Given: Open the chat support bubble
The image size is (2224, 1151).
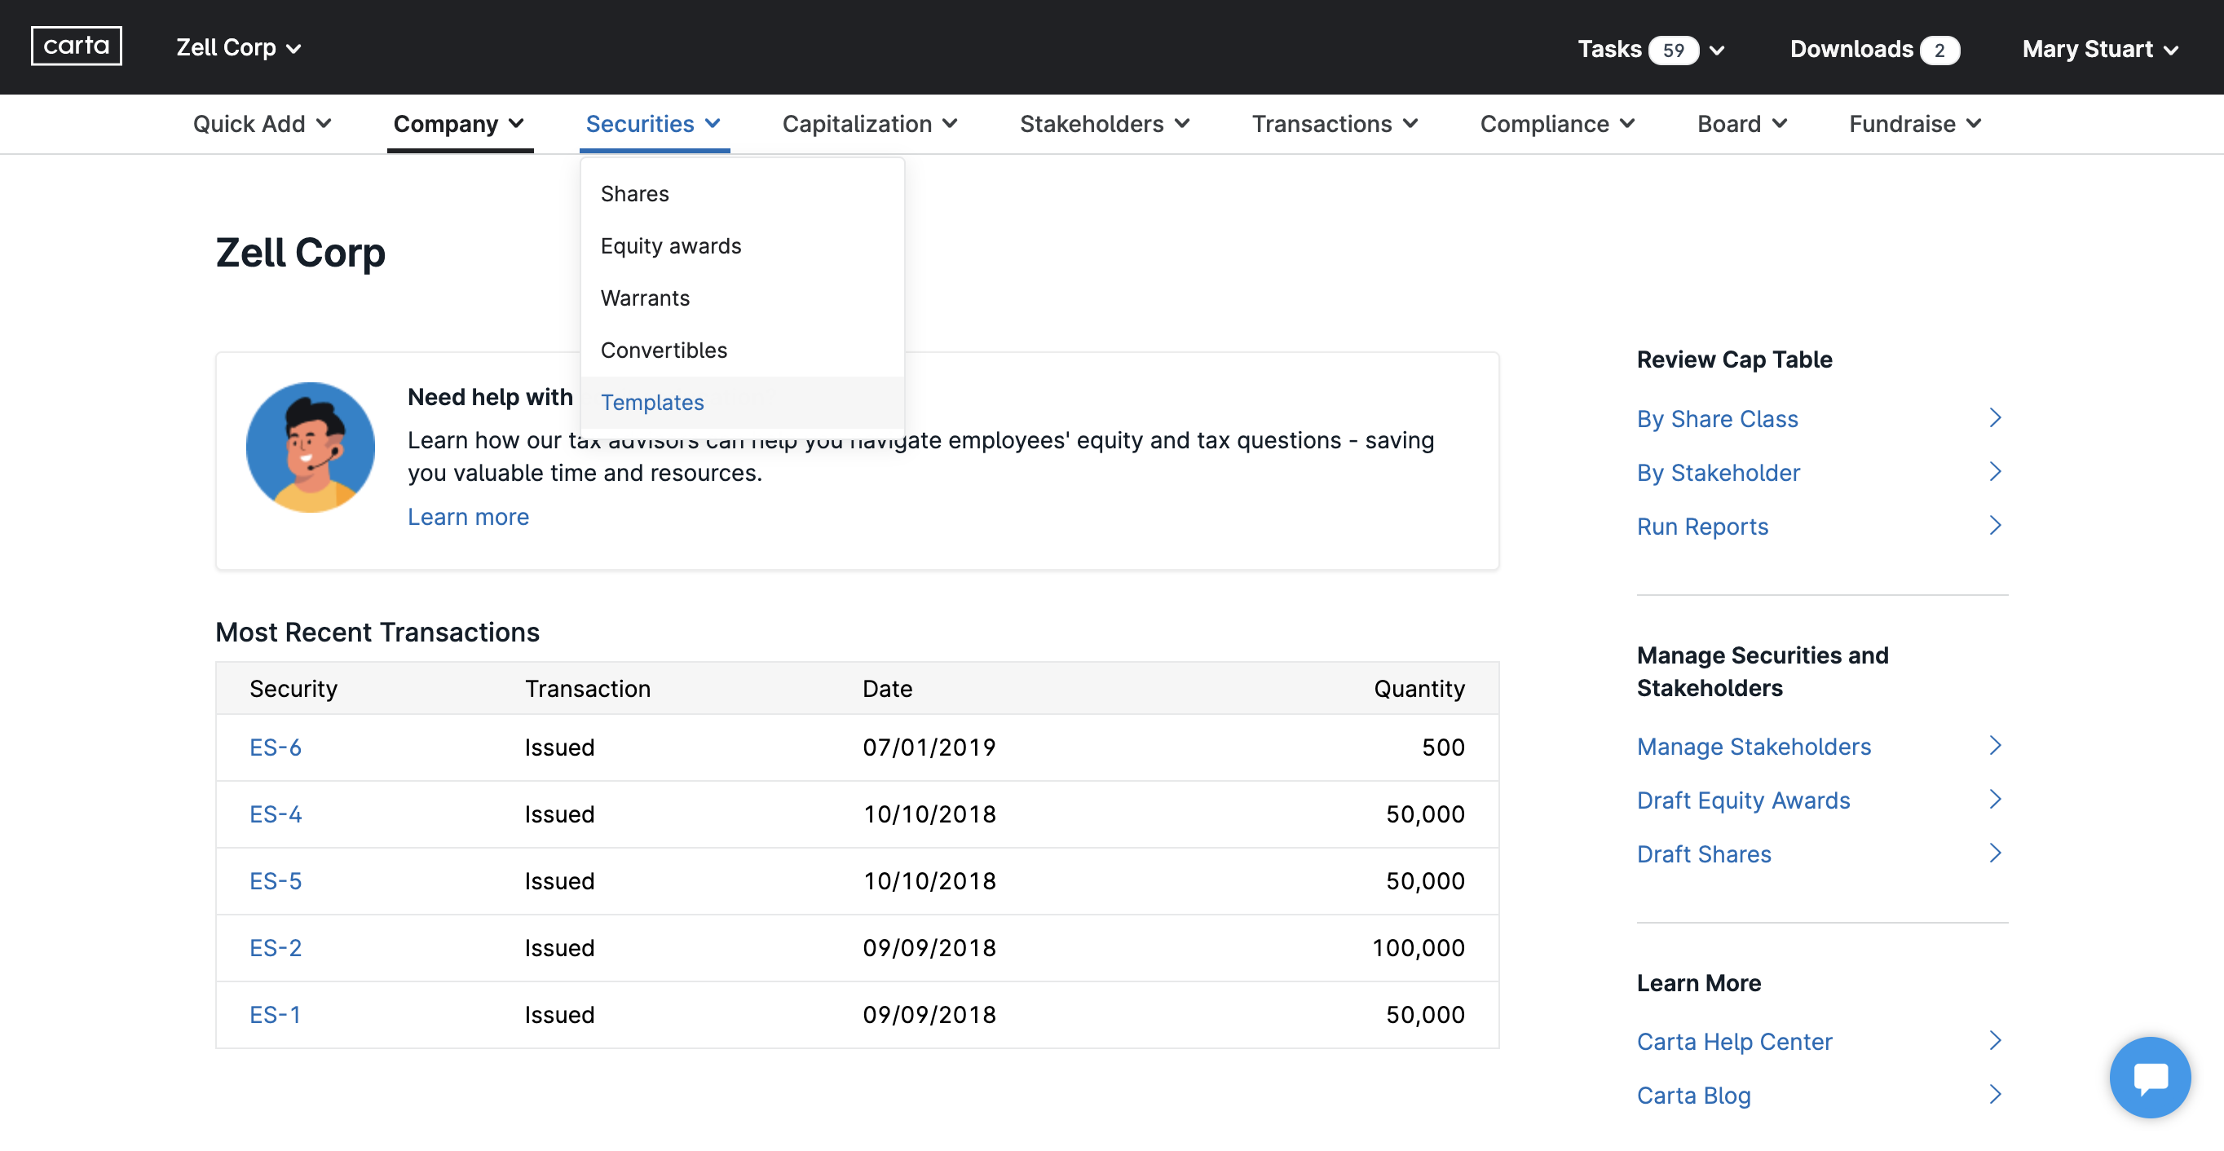Looking at the screenshot, I should 2150,1077.
